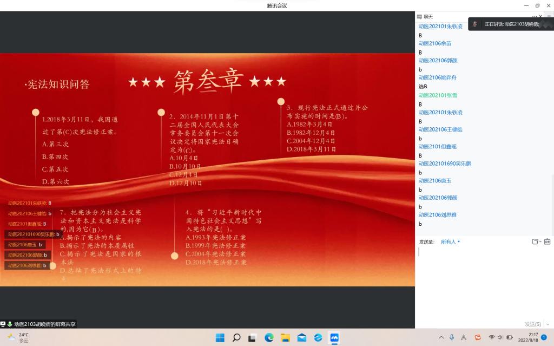The height and width of the screenshot is (346, 554).
Task: Click sender name 动医202101张雪 in chat
Action: pos(438,95)
